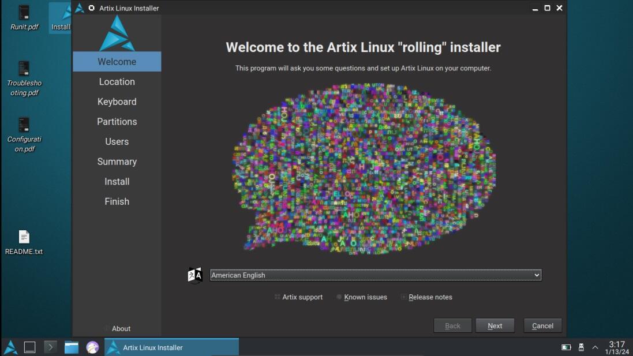Select the Welcome step in sidebar
Image resolution: width=633 pixels, height=356 pixels.
coord(117,62)
